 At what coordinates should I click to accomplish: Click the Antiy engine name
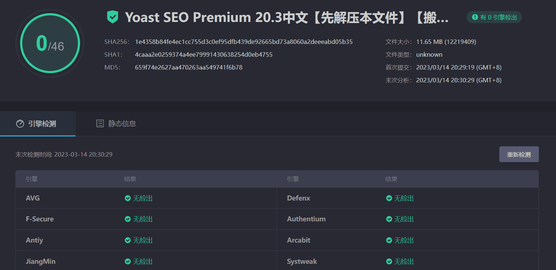click(x=34, y=240)
